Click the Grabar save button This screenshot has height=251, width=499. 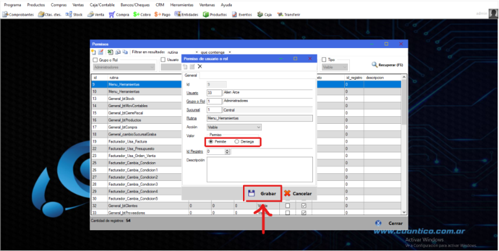tap(262, 194)
